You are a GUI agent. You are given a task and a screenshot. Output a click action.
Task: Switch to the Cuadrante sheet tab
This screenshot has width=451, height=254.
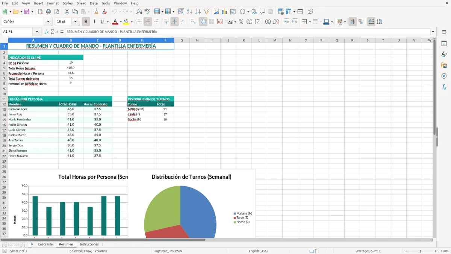click(45, 244)
